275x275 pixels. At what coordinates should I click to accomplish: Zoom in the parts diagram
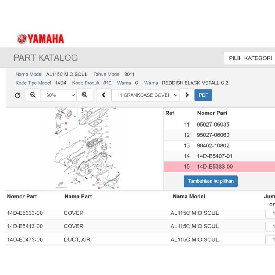(84, 95)
